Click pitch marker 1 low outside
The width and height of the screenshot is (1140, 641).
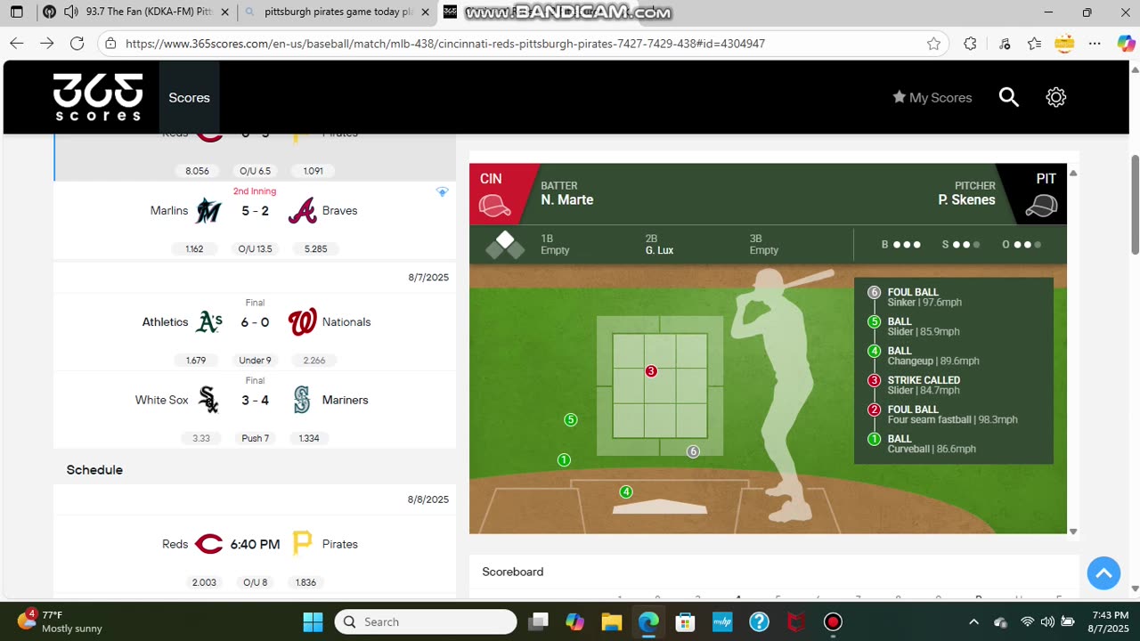pyautogui.click(x=564, y=460)
